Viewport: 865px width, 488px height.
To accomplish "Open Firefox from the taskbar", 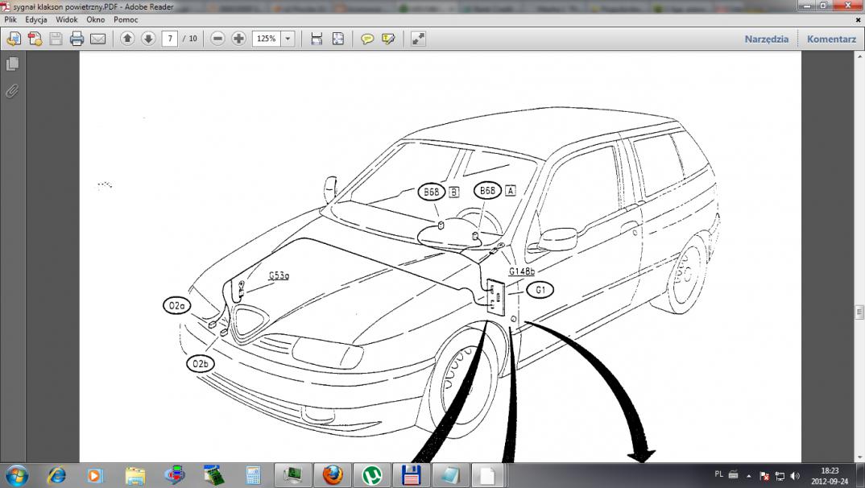I will click(x=333, y=475).
